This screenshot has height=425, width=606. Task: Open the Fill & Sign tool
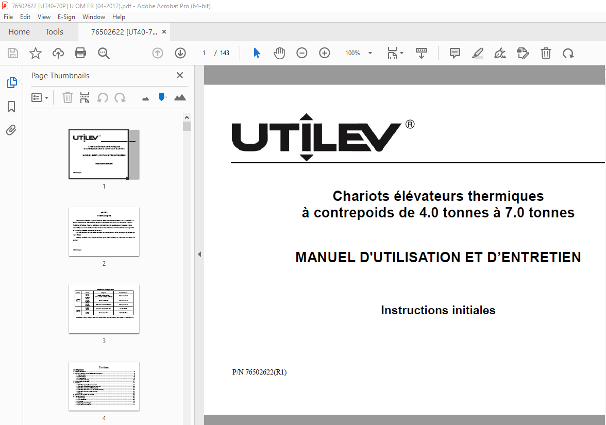click(500, 53)
